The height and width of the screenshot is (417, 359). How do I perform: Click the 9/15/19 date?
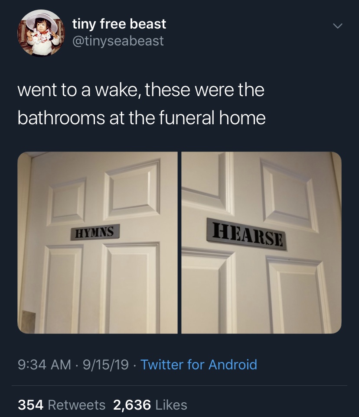tap(106, 364)
